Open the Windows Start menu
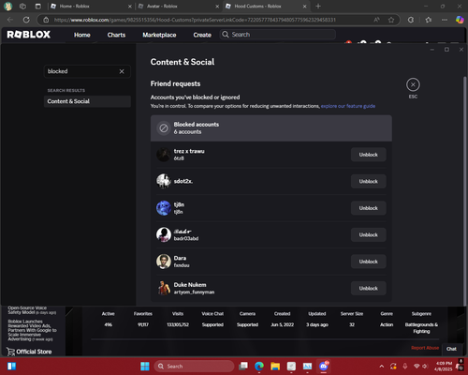Image resolution: width=468 pixels, height=375 pixels. [145, 367]
